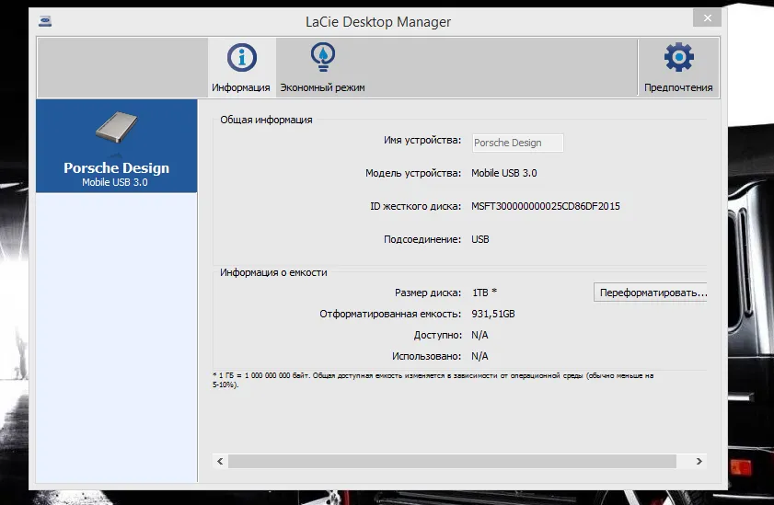
Task: Click the LaCie app icon in title bar
Action: (46, 21)
